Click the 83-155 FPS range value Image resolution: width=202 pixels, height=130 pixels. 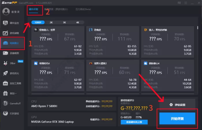click(132, 46)
